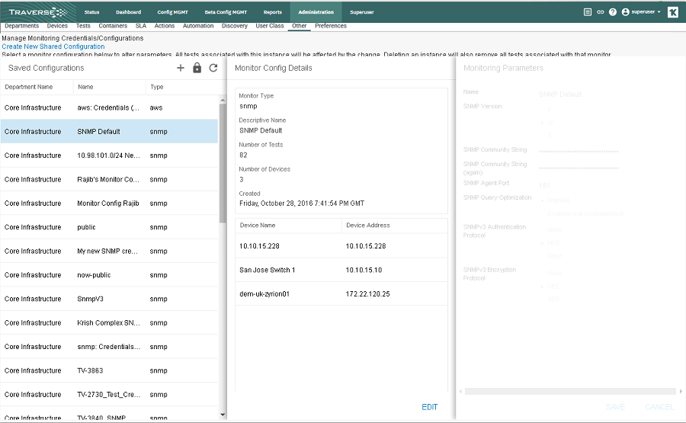The height and width of the screenshot is (423, 686).
Task: Go to the Devices tab
Action: (x=57, y=26)
